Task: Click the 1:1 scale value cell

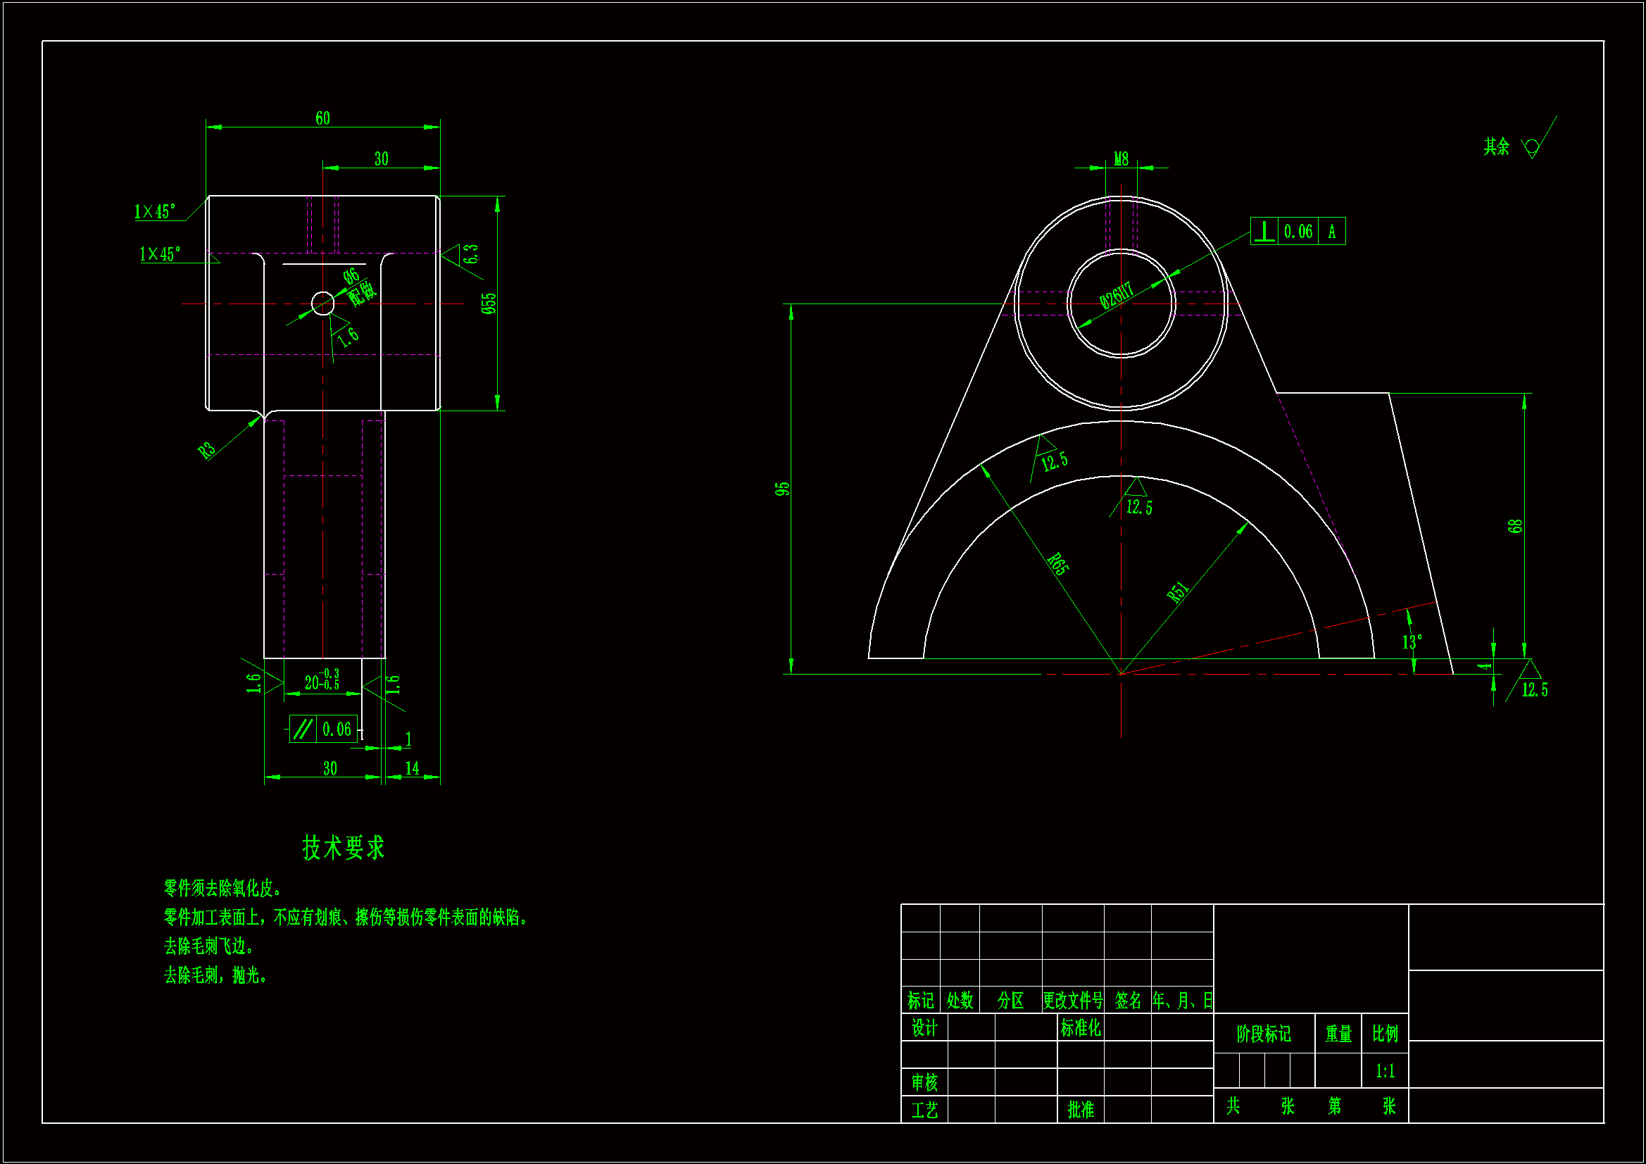Action: pyautogui.click(x=1384, y=1071)
